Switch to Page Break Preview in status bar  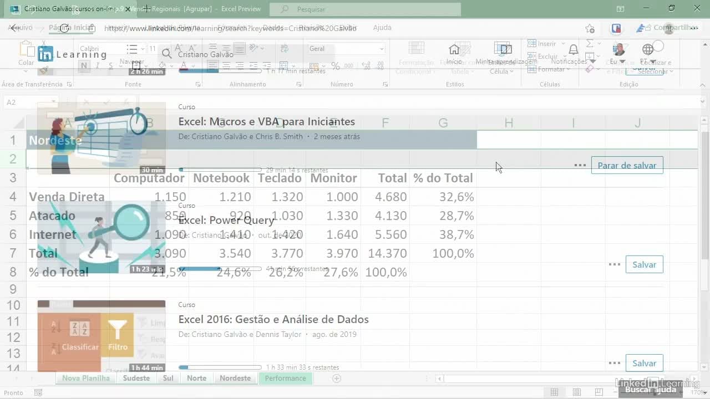click(x=600, y=392)
